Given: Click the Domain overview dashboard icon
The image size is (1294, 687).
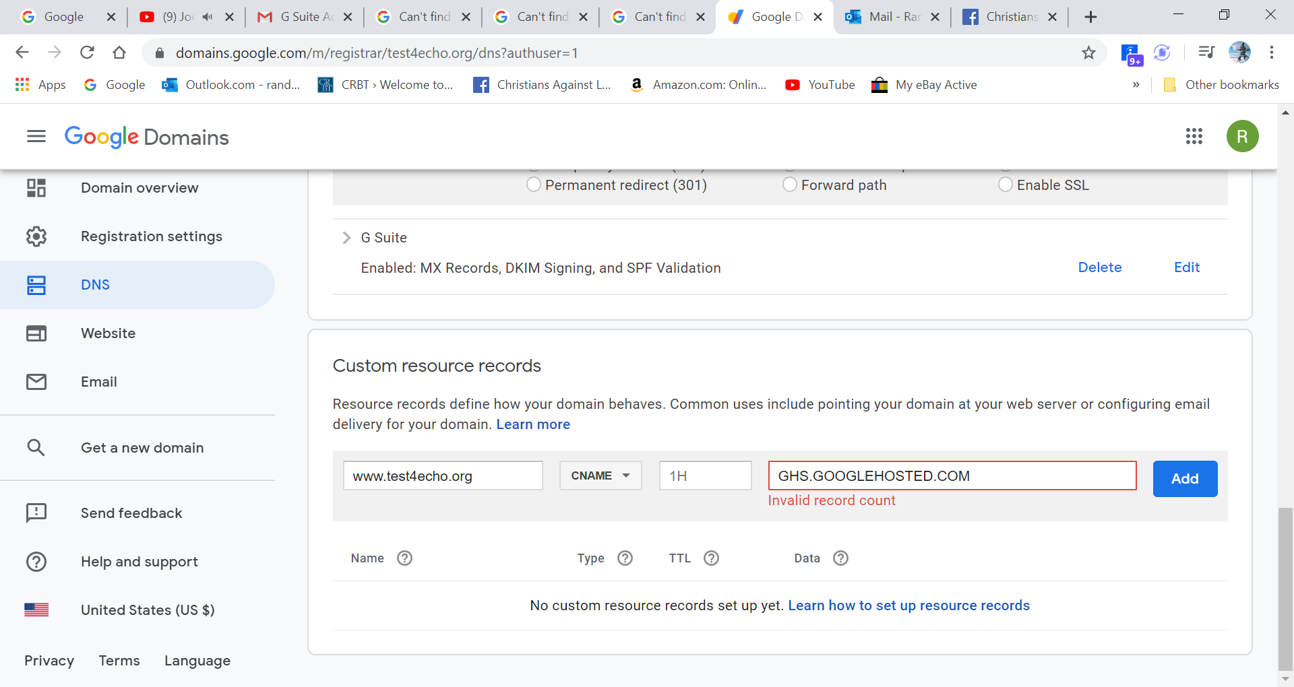Looking at the screenshot, I should click(36, 188).
